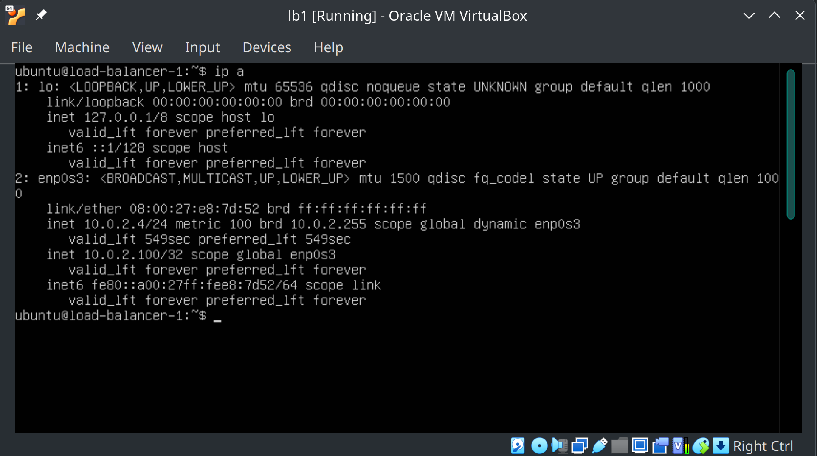Click the network adapters indicator icon
Screen dimensions: 817x456
click(x=580, y=446)
